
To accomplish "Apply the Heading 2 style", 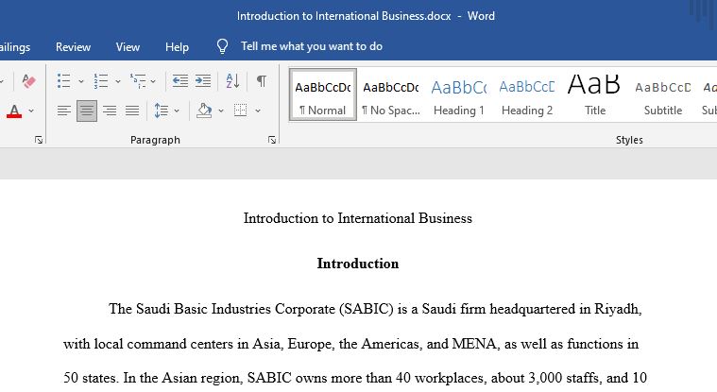I will point(527,95).
